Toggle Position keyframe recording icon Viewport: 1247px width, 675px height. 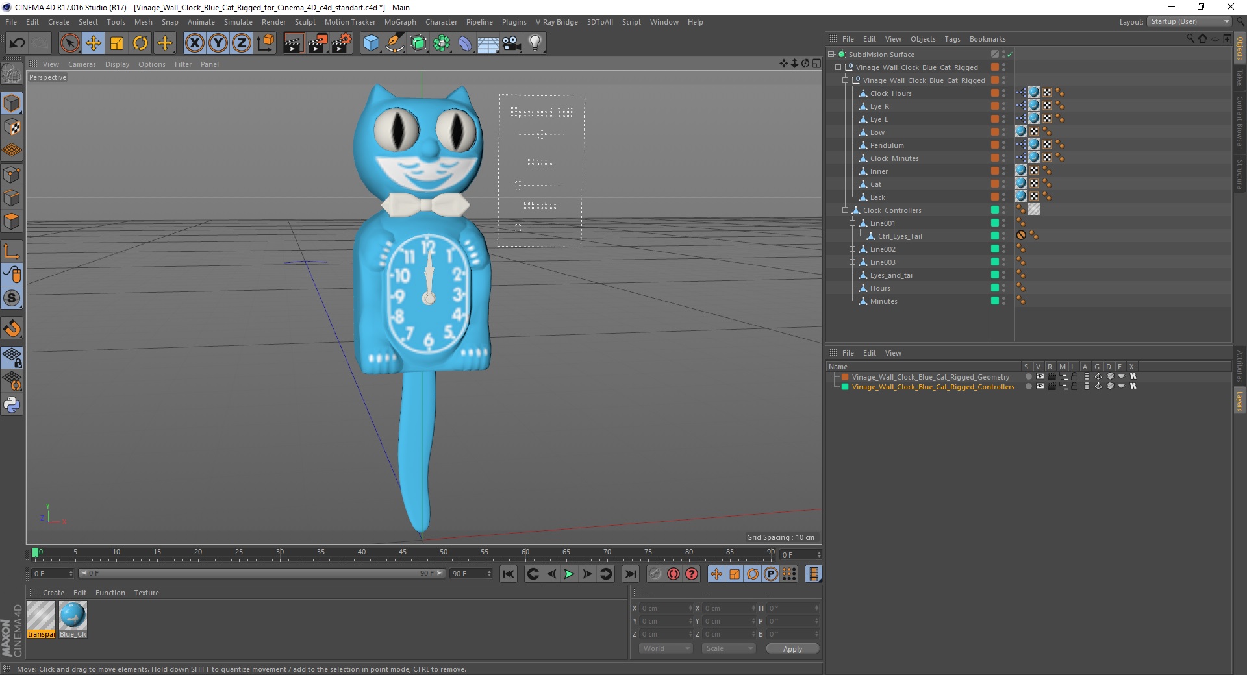(716, 574)
